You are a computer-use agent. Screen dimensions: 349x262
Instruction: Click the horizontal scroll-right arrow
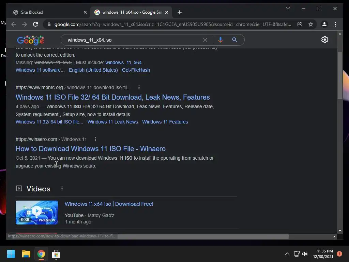(334, 236)
